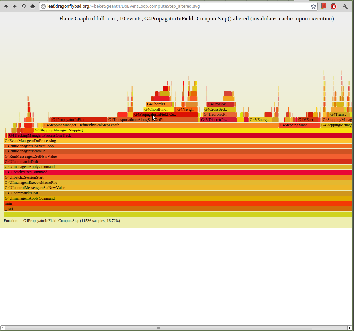The width and height of the screenshot is (354, 331).
Task: Click the horizontal scrollbar left arrow
Action: (x=3, y=328)
